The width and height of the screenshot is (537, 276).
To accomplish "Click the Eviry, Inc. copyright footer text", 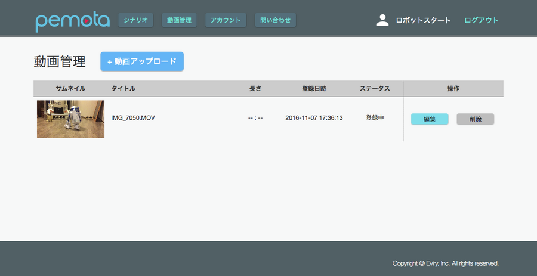I will pyautogui.click(x=445, y=263).
